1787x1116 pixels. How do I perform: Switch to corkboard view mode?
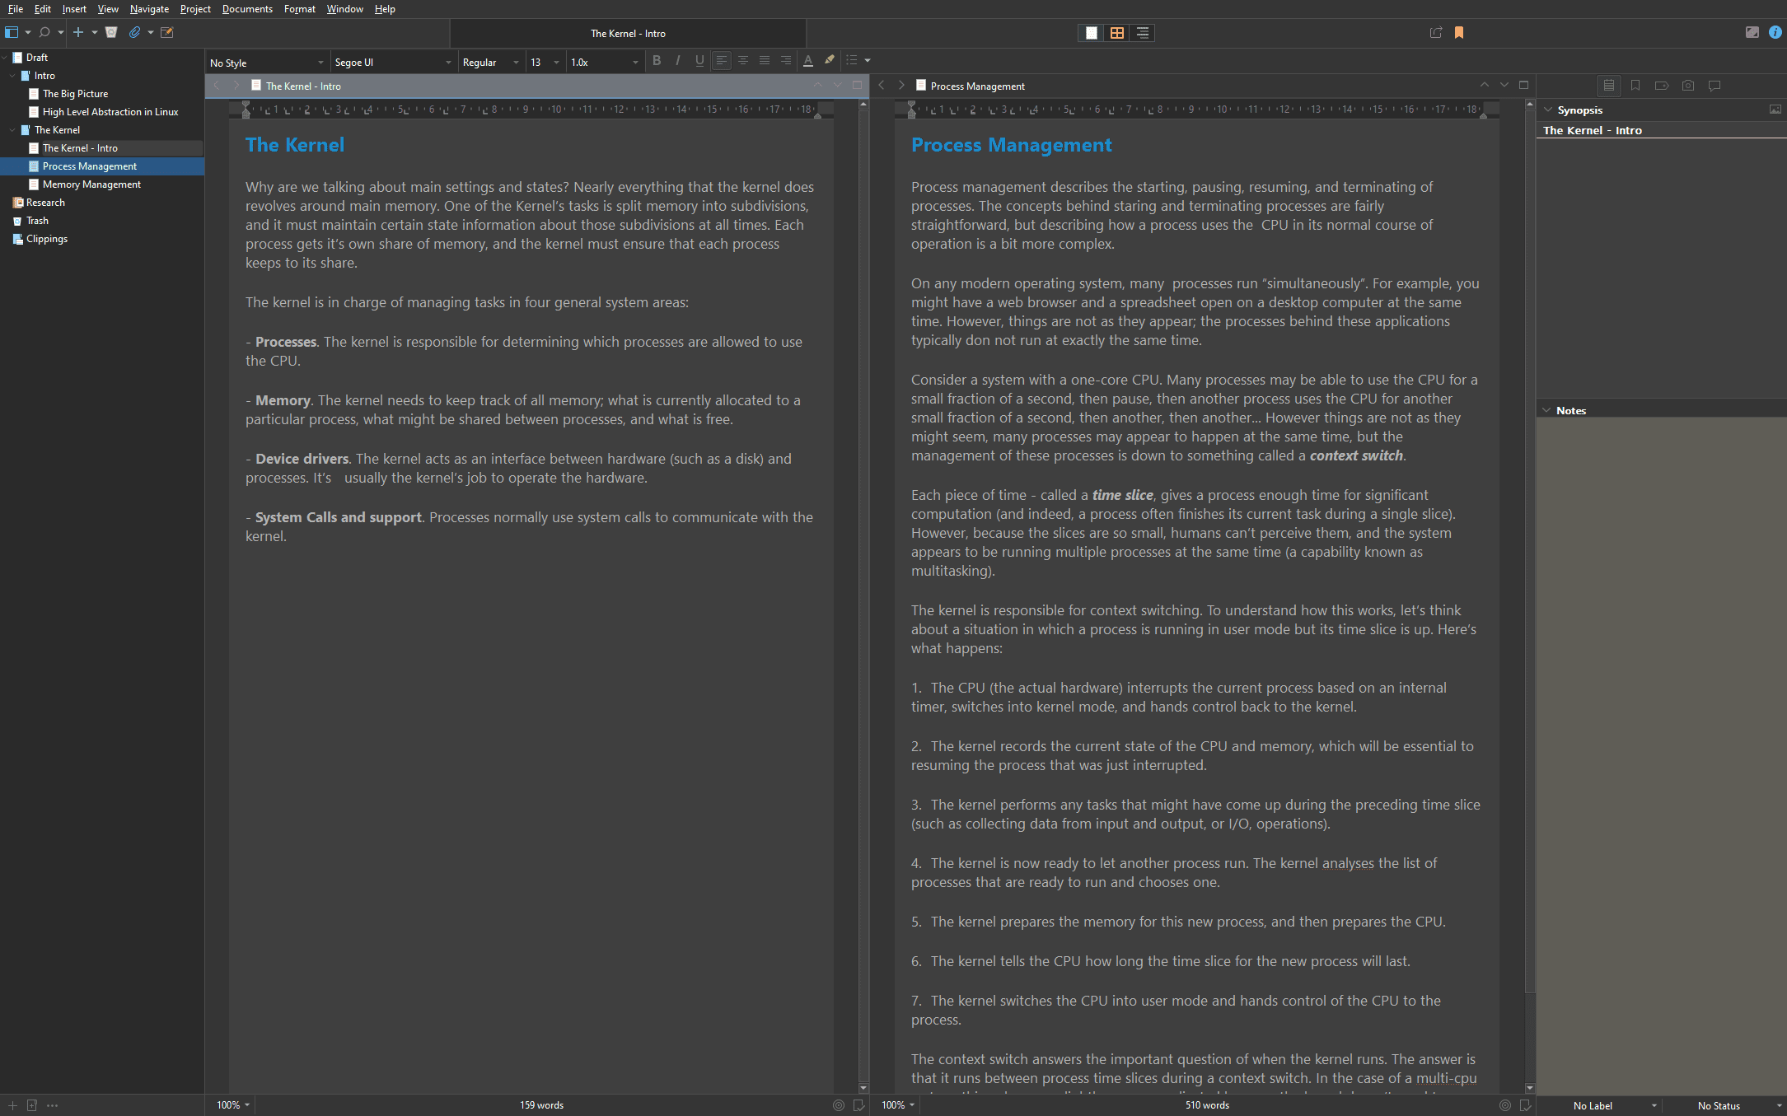pos(1116,33)
